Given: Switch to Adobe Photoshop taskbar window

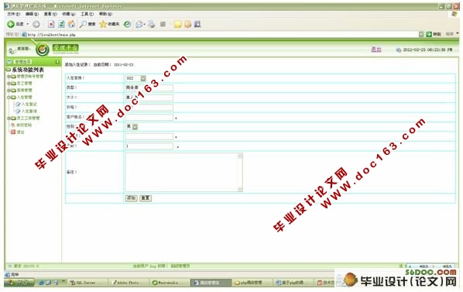Looking at the screenshot, I should tap(128, 283).
